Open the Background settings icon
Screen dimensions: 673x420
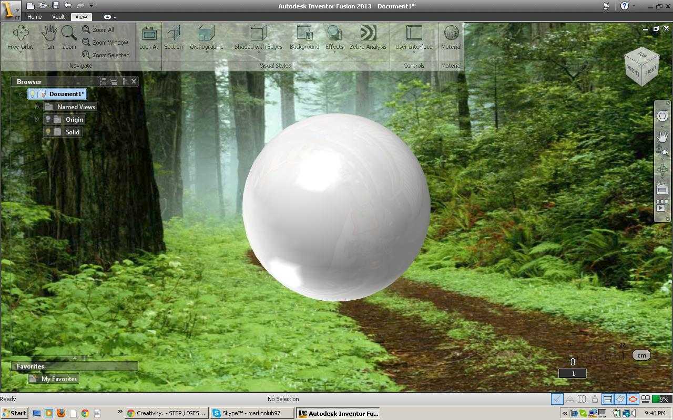pyautogui.click(x=304, y=37)
